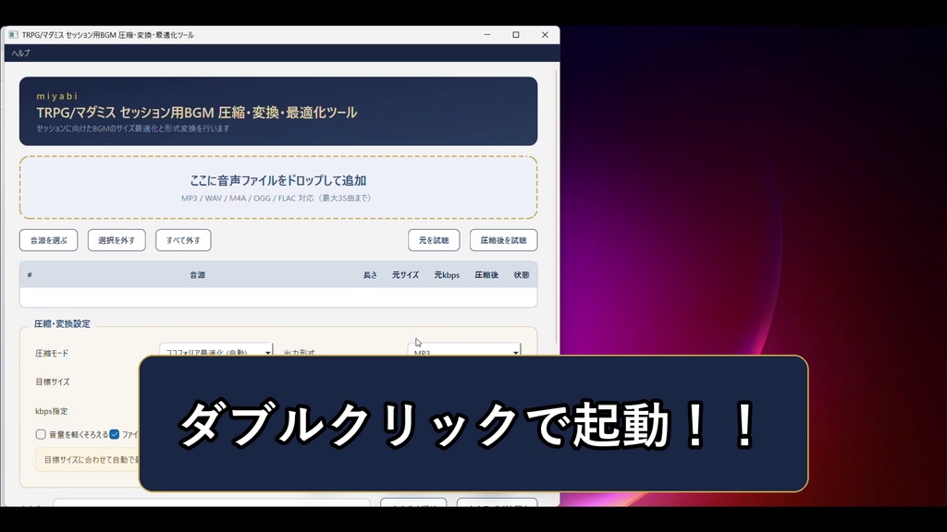Screen dimensions: 947x532
Task: Close the BGM tool window
Action: [545, 35]
